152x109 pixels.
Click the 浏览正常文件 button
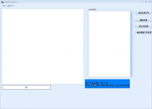[x=143, y=13]
